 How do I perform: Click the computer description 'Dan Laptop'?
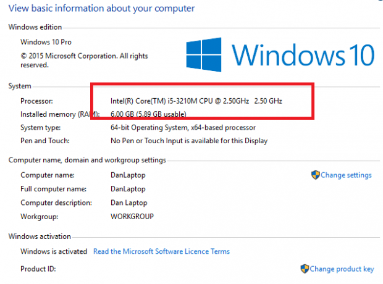[x=128, y=203]
